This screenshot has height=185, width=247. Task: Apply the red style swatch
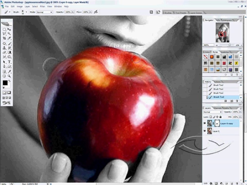coord(224,63)
